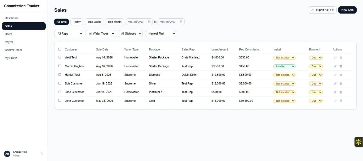The width and height of the screenshot is (363, 161).
Task: Click the $10,800.00 commission cell
Action: click(x=246, y=101)
